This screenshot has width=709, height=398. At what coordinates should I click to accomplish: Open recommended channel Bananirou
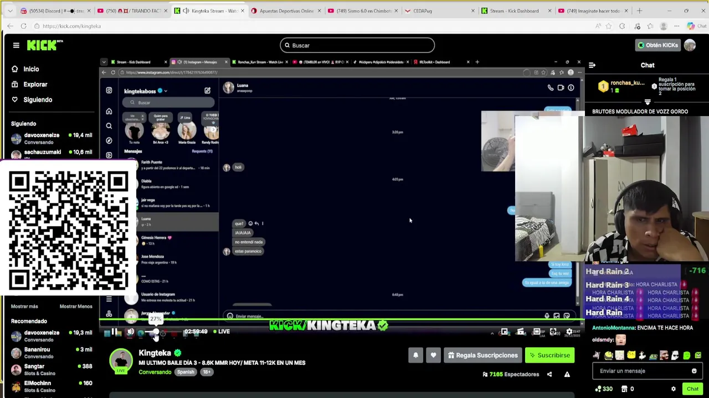pyautogui.click(x=51, y=353)
